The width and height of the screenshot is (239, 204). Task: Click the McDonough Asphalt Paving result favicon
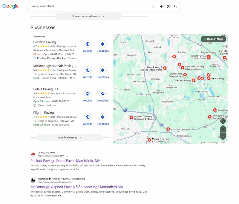pyautogui.click(x=33, y=180)
